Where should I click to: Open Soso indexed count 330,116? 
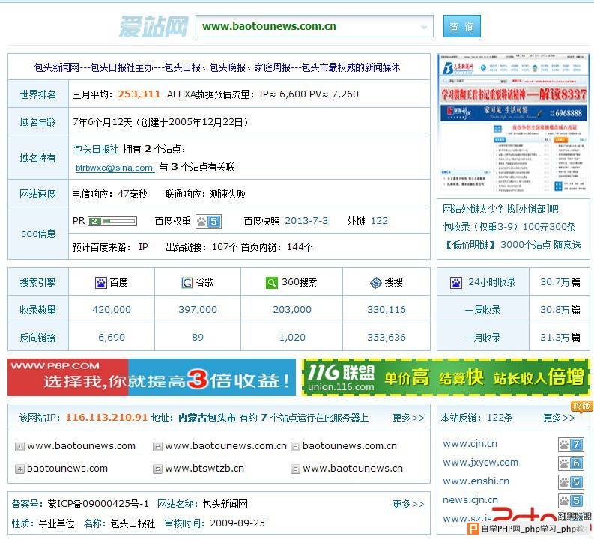(x=387, y=310)
